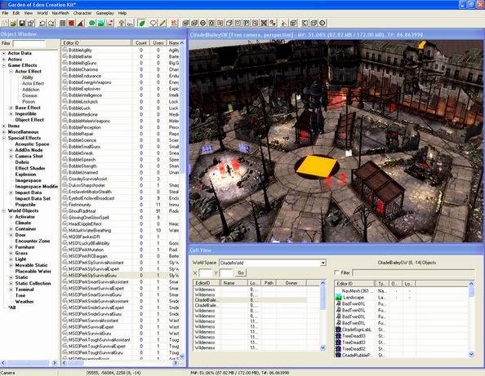This screenshot has width=485, height=376.
Task: Click the Landscape green icon in the objects list
Action: click(338, 297)
